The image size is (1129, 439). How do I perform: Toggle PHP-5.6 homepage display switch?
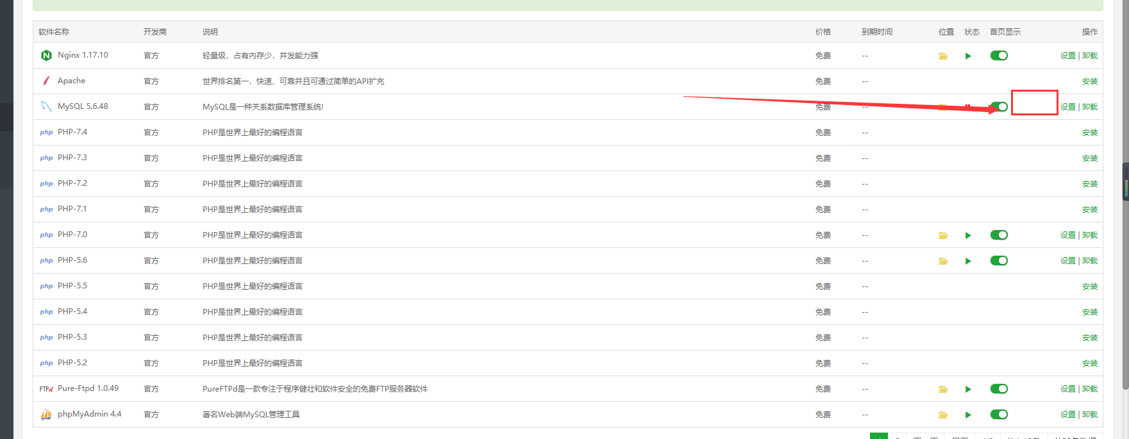[999, 261]
